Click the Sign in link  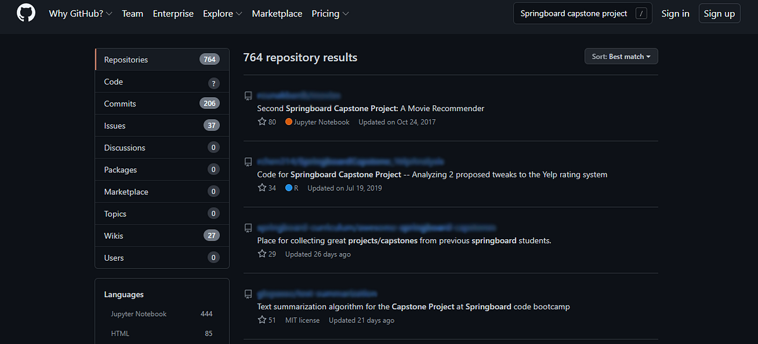tap(675, 13)
